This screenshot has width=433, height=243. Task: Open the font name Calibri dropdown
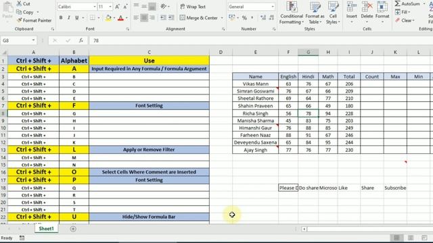(95, 7)
